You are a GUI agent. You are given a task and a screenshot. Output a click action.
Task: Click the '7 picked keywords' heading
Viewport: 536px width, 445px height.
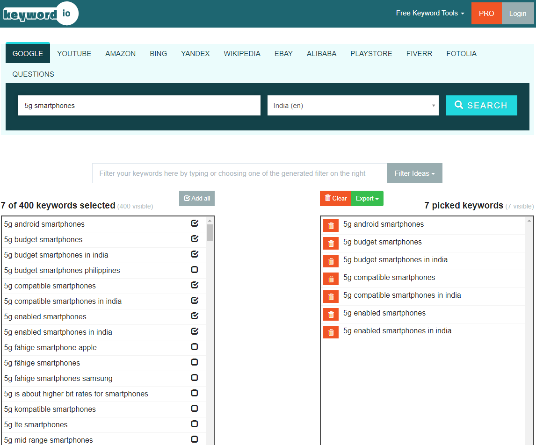click(464, 205)
